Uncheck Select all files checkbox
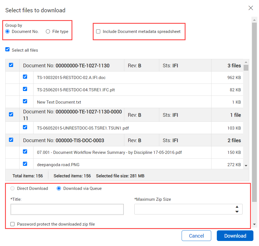This screenshot has width=259, height=246. tap(8, 50)
